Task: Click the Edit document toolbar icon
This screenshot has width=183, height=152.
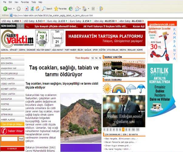Action: click(x=93, y=9)
